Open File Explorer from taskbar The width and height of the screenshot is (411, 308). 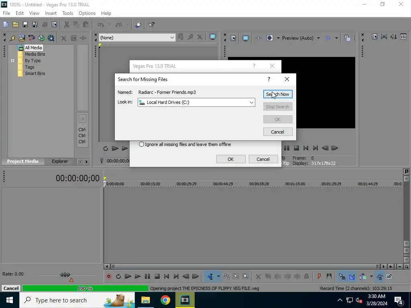[145, 300]
